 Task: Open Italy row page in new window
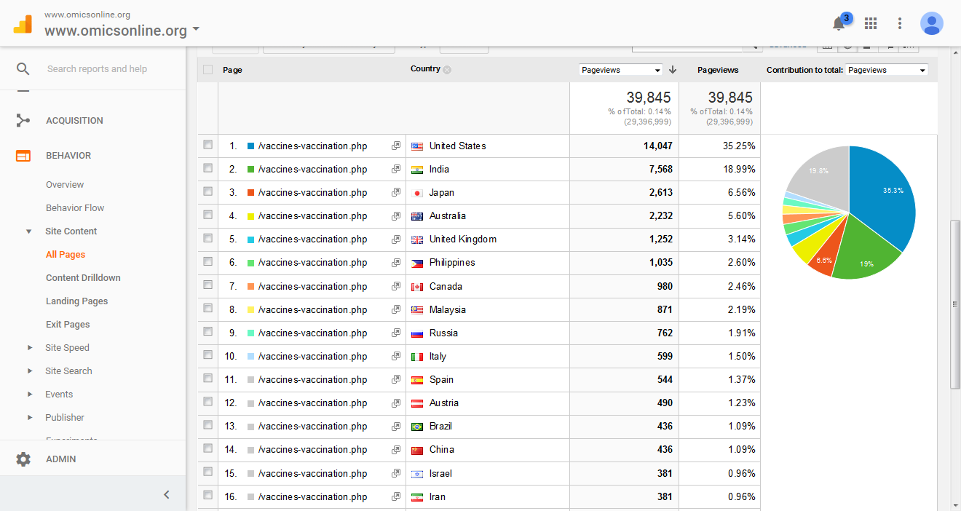(395, 356)
